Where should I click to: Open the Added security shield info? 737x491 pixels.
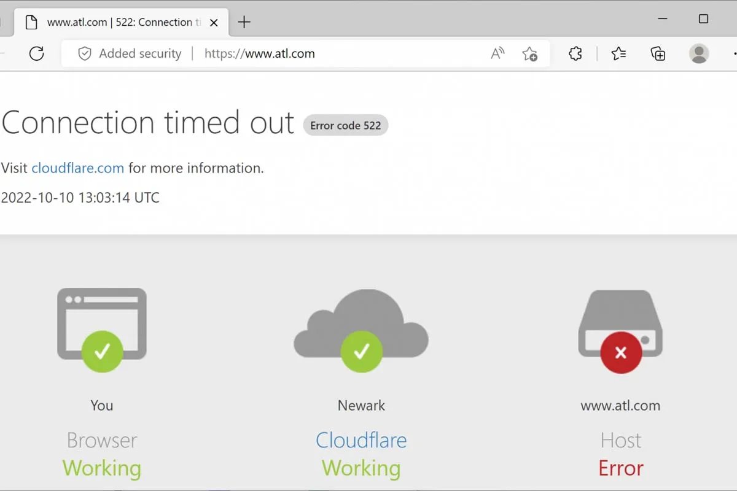[x=85, y=54]
